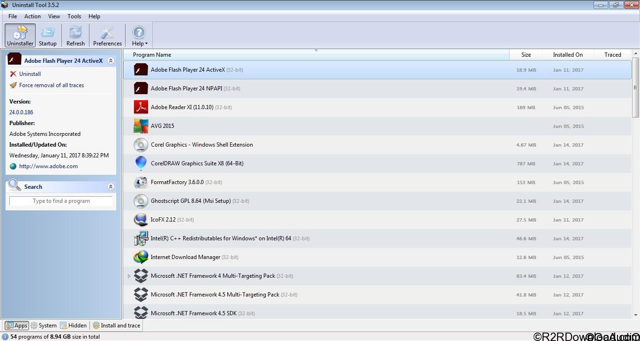The height and width of the screenshot is (341, 640).
Task: Open the Action menu
Action: pos(32,16)
